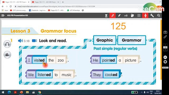This screenshot has width=169, height=95.
Task: Open the wrench settings tool
Action: [152, 16]
